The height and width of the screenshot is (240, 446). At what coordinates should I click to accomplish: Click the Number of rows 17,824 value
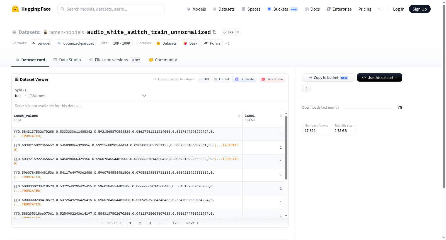pos(310,131)
